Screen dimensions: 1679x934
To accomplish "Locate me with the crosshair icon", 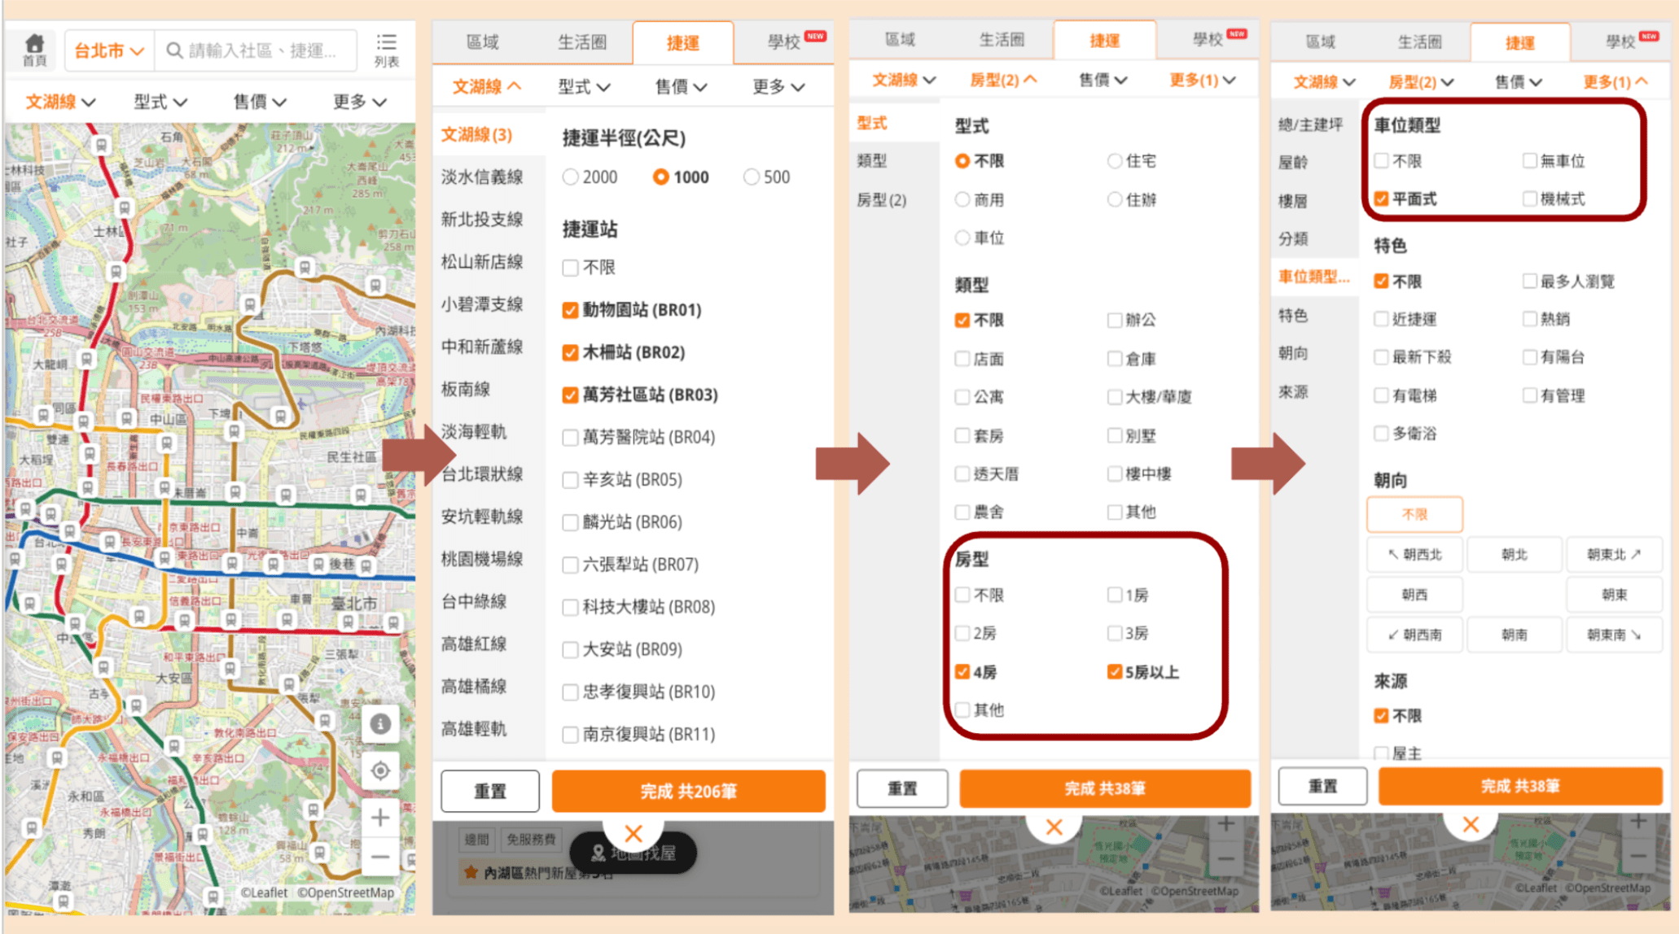I will pos(380,770).
